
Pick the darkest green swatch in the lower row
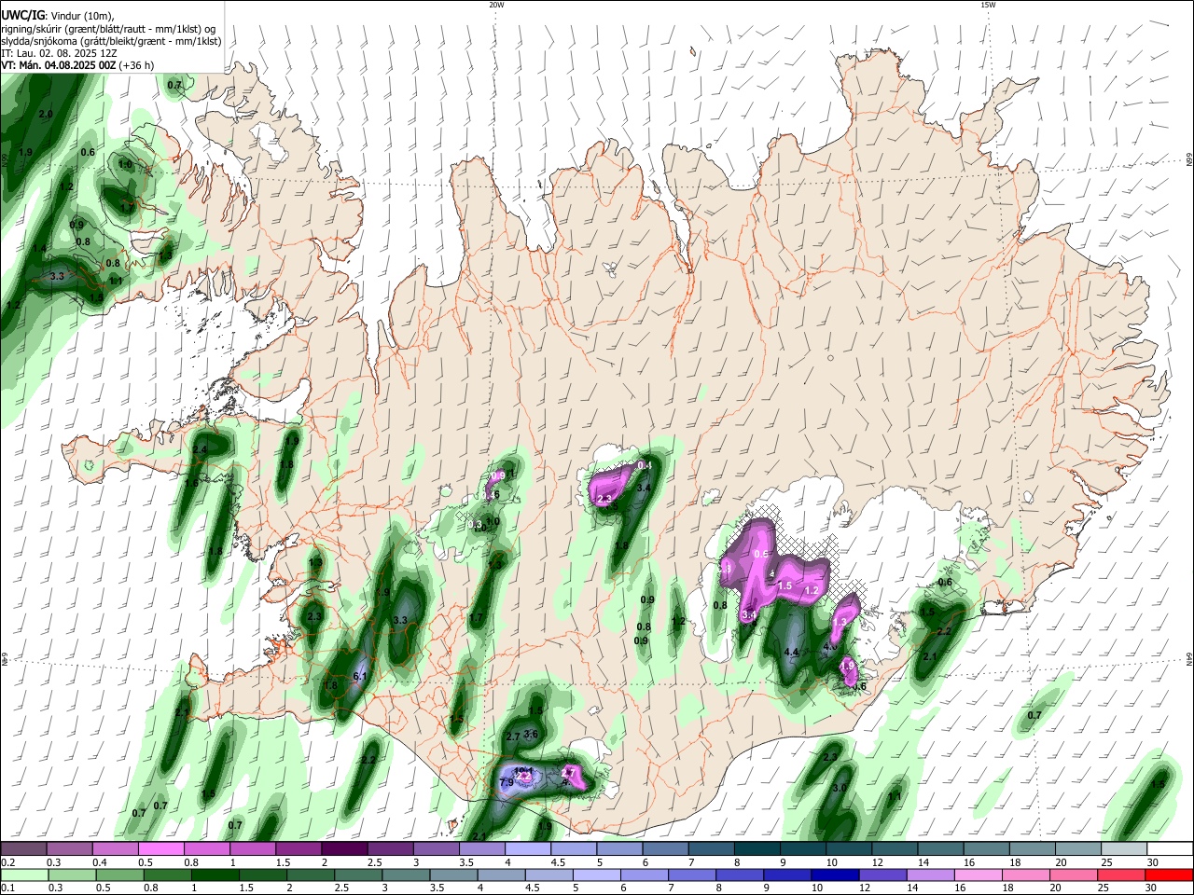pyautogui.click(x=215, y=875)
